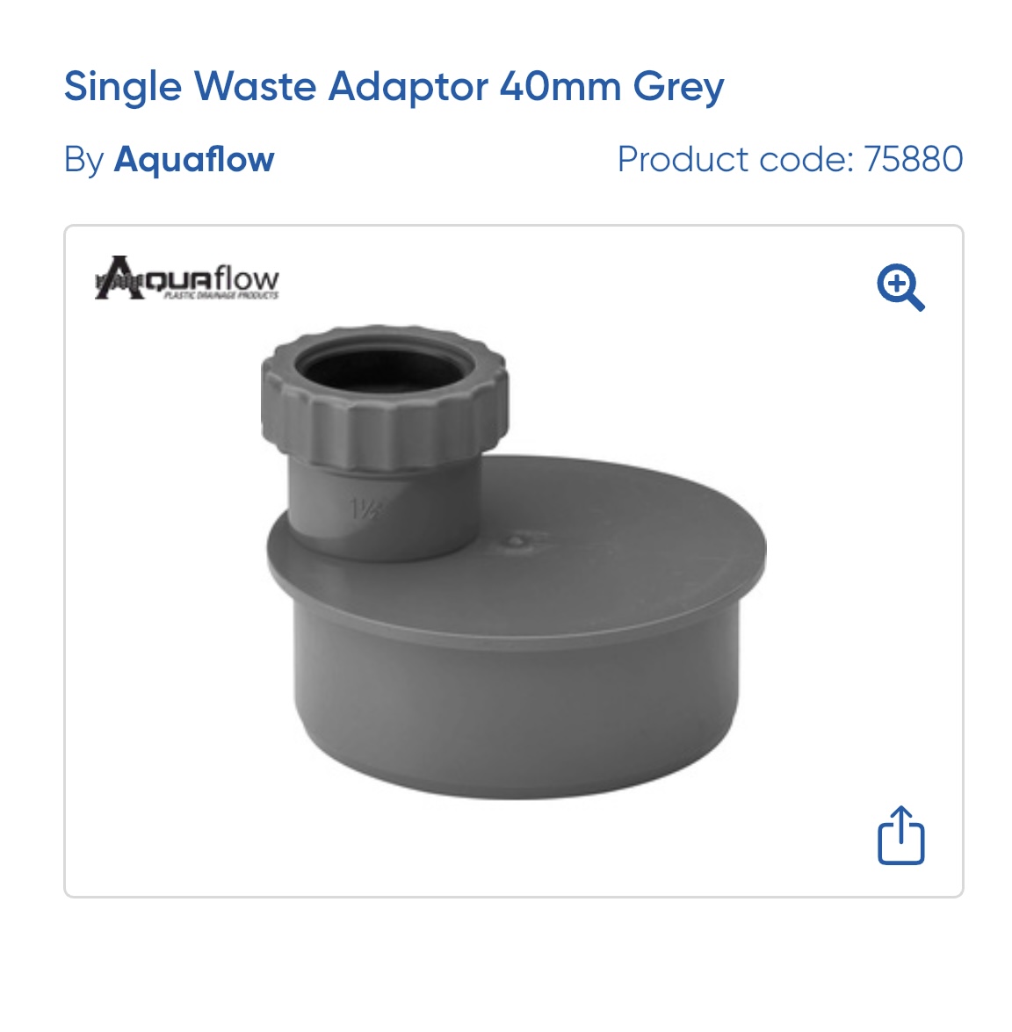1012x1032 pixels.
Task: Click the small raised dimple on the flange
Action: point(517,542)
